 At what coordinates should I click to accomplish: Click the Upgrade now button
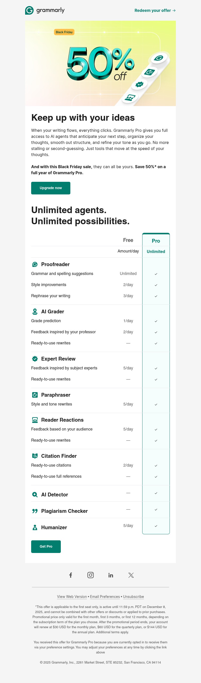click(51, 188)
